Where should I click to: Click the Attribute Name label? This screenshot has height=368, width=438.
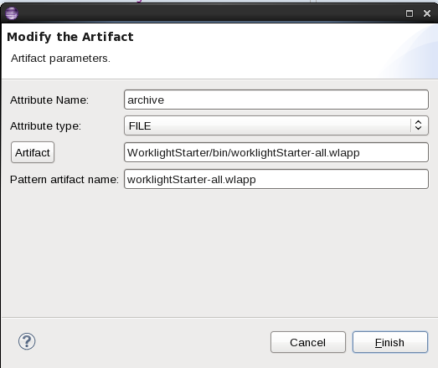[x=49, y=100]
